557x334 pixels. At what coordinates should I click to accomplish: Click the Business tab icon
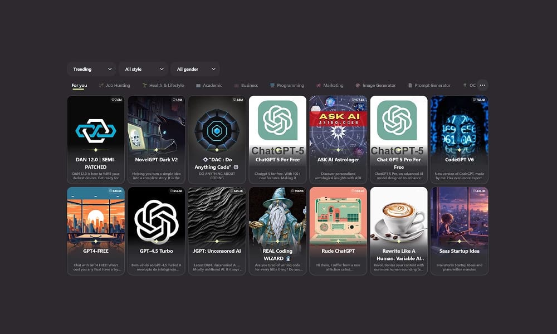click(236, 86)
